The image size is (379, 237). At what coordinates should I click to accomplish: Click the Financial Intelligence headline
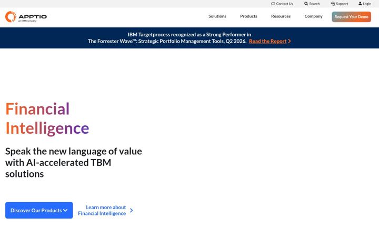point(47,118)
